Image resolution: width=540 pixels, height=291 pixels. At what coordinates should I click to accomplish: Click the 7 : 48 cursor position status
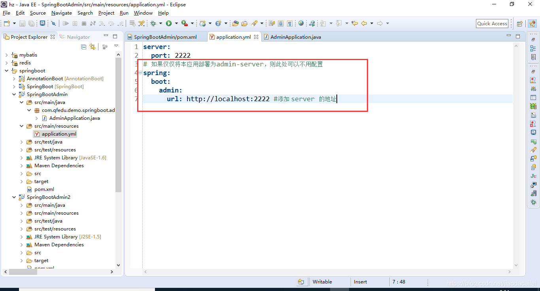coord(399,282)
